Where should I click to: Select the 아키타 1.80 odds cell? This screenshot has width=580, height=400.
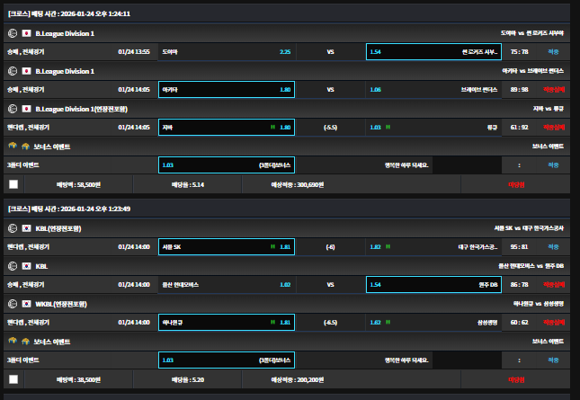226,90
